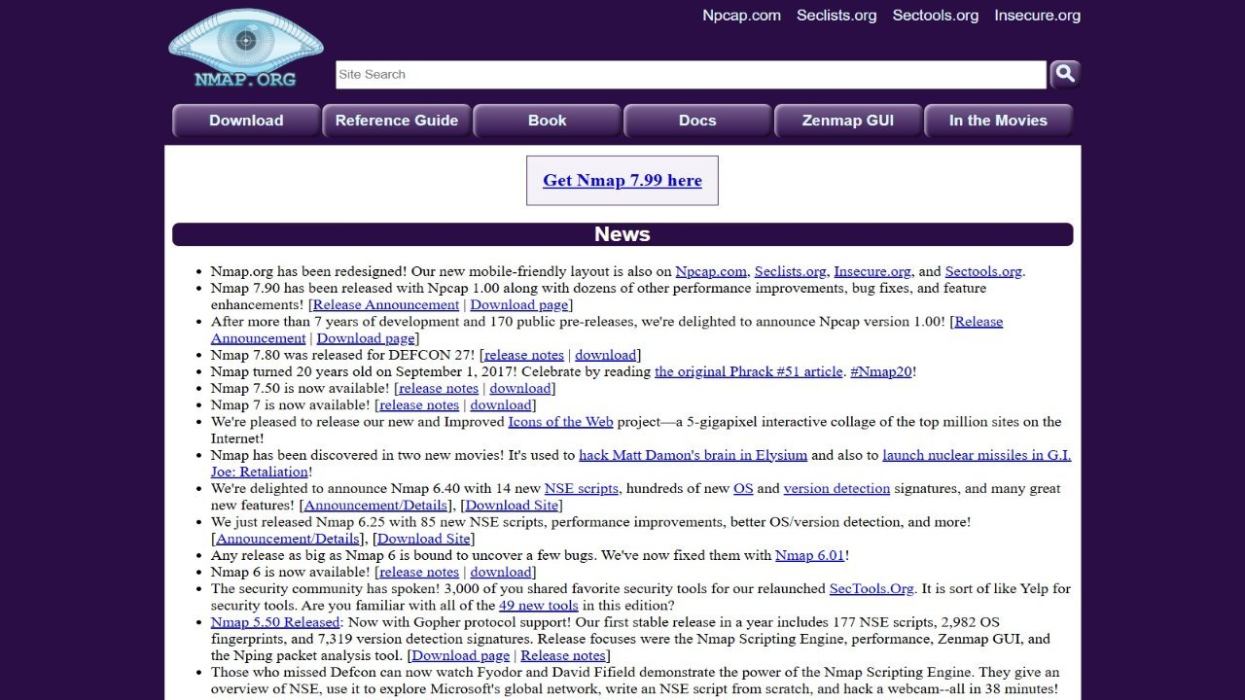
Task: Follow the Npcap.com link in news
Action: pos(711,271)
